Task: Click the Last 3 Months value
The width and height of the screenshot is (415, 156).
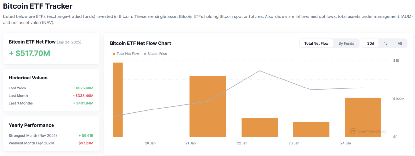Action: point(83,103)
